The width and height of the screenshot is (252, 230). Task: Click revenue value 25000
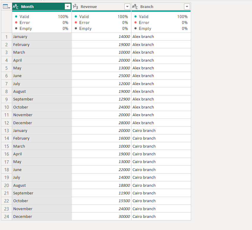tap(102, 76)
